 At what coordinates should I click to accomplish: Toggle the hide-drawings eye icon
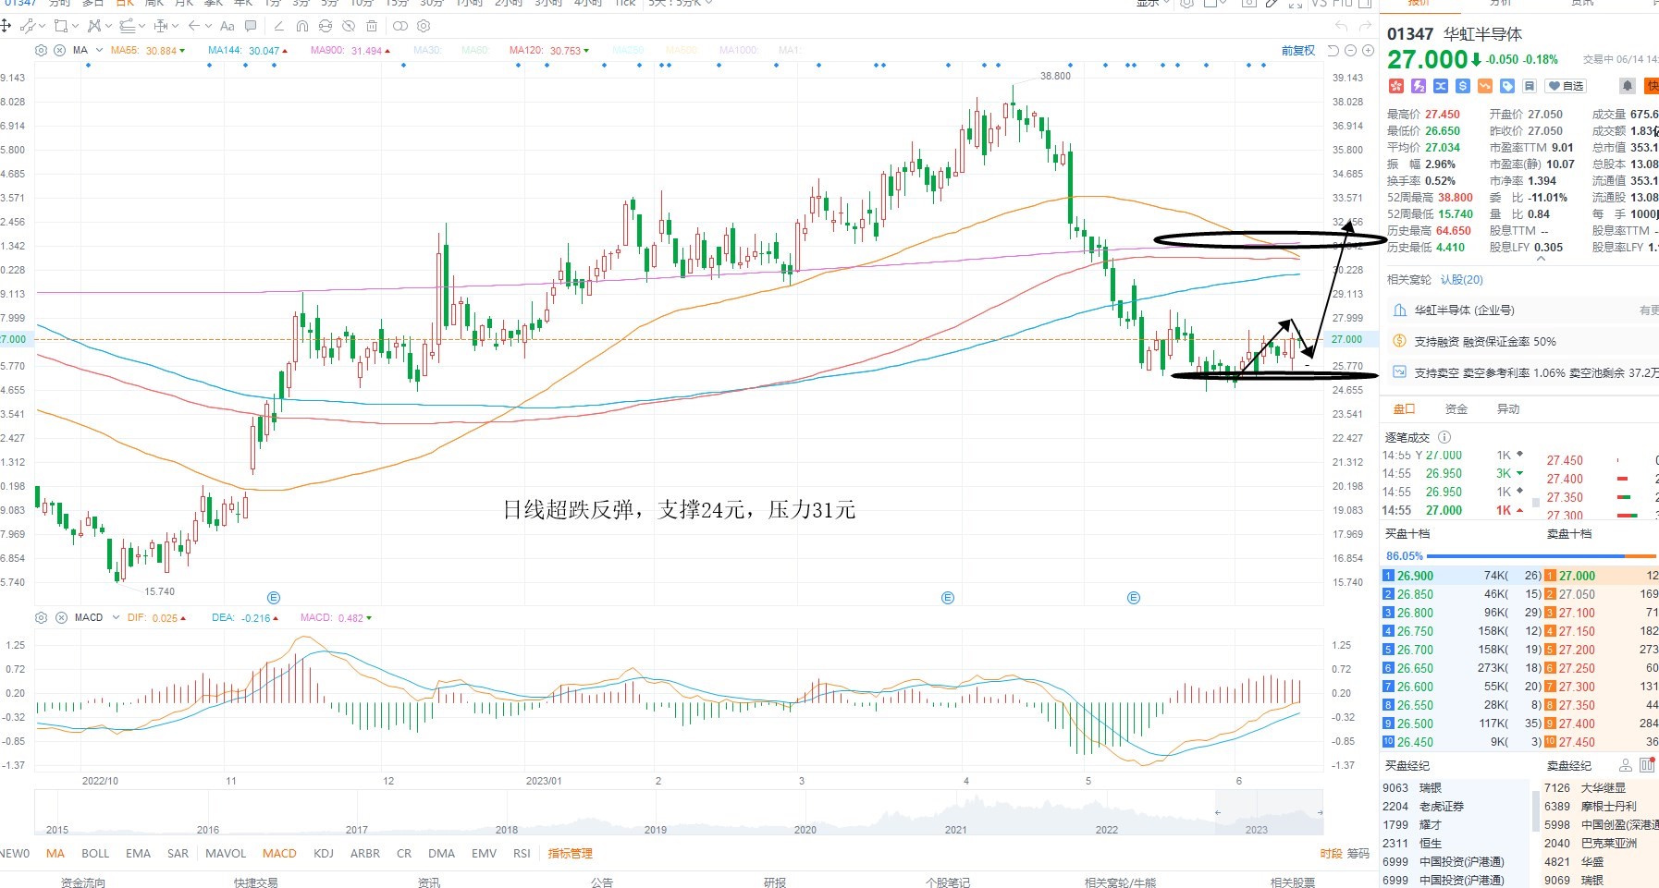coord(349,26)
